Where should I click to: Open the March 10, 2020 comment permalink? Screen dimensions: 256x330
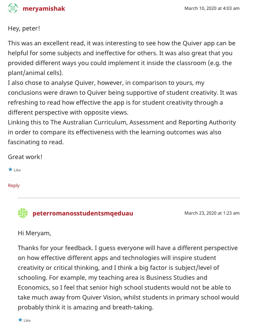point(211,8)
